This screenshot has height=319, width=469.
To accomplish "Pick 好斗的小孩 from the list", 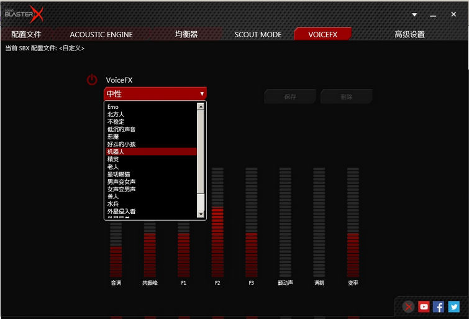I will point(152,144).
